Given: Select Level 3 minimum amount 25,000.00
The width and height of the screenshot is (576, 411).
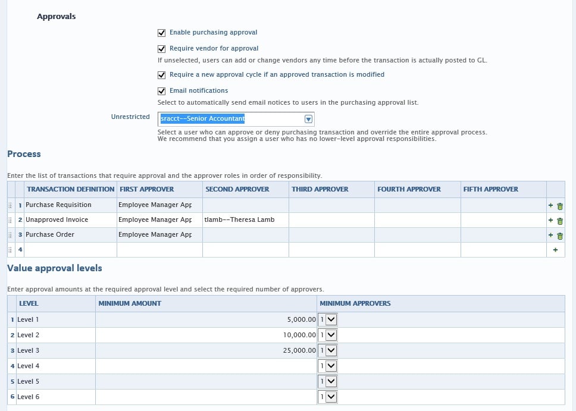Looking at the screenshot, I should 206,350.
